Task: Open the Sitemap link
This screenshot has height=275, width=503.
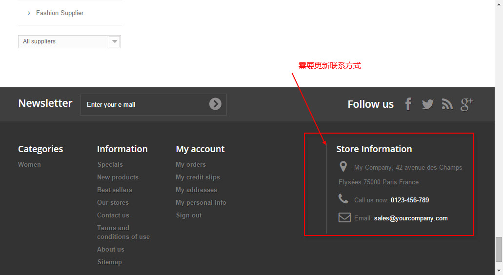Action: pyautogui.click(x=109, y=262)
